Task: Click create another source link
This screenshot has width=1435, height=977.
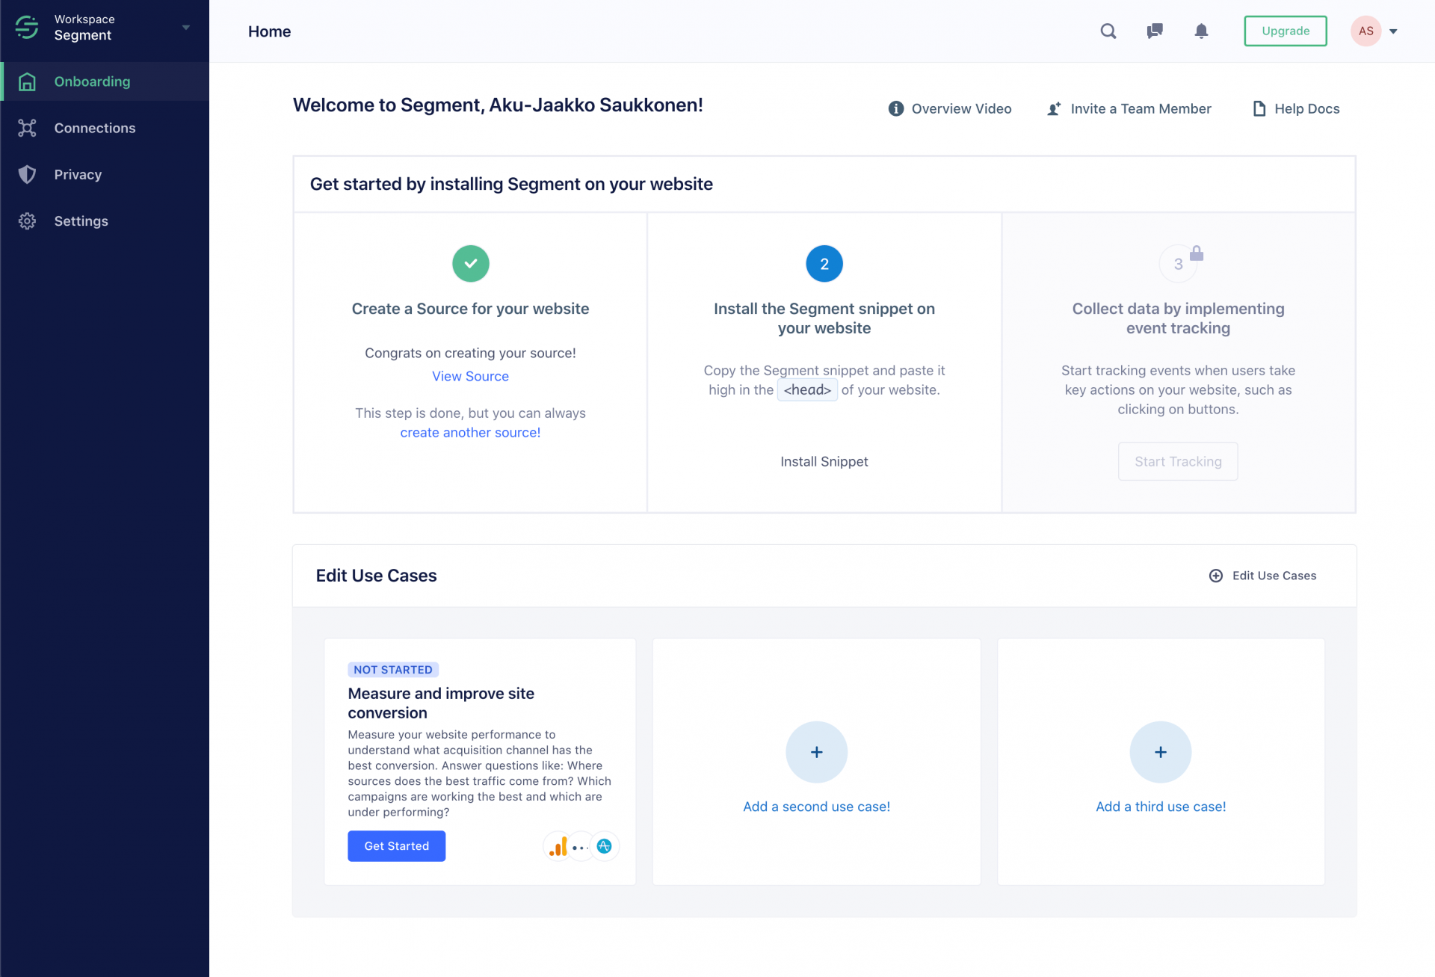Action: (x=470, y=432)
